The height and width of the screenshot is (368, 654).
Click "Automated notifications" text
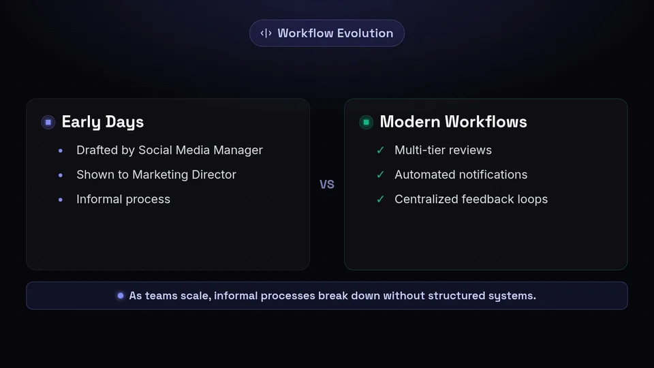pyautogui.click(x=461, y=174)
